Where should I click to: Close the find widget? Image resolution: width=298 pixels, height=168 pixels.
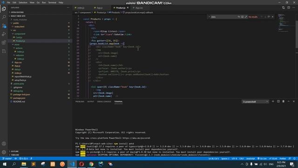pos(272,17)
